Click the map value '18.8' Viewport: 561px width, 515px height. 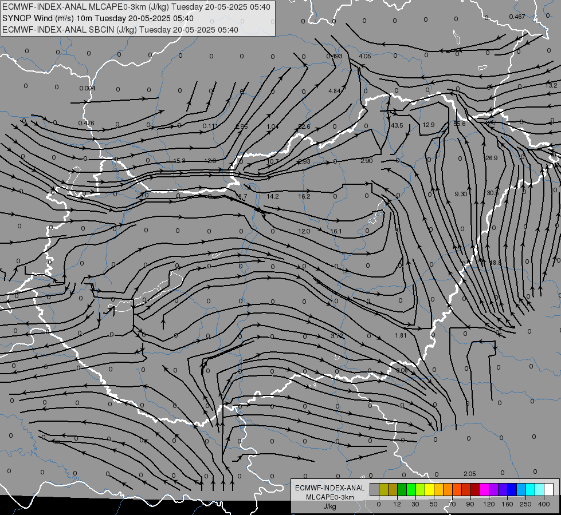pyautogui.click(x=495, y=263)
